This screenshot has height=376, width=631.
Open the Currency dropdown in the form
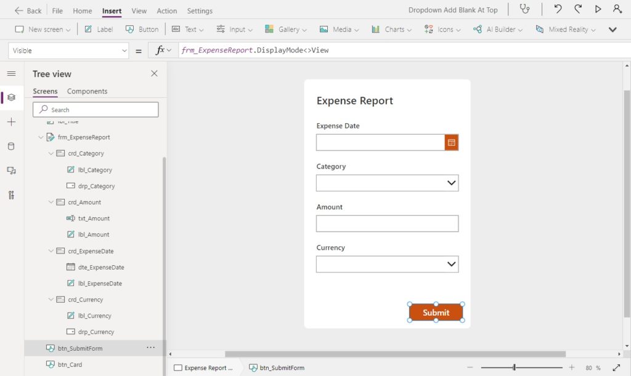[x=387, y=265]
